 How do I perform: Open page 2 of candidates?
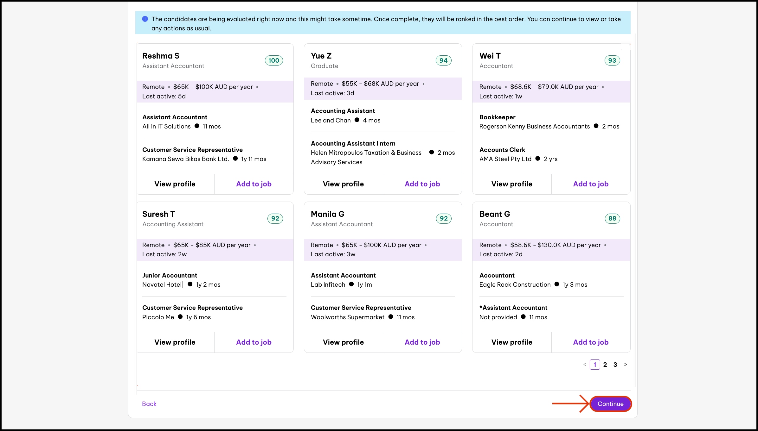point(605,365)
